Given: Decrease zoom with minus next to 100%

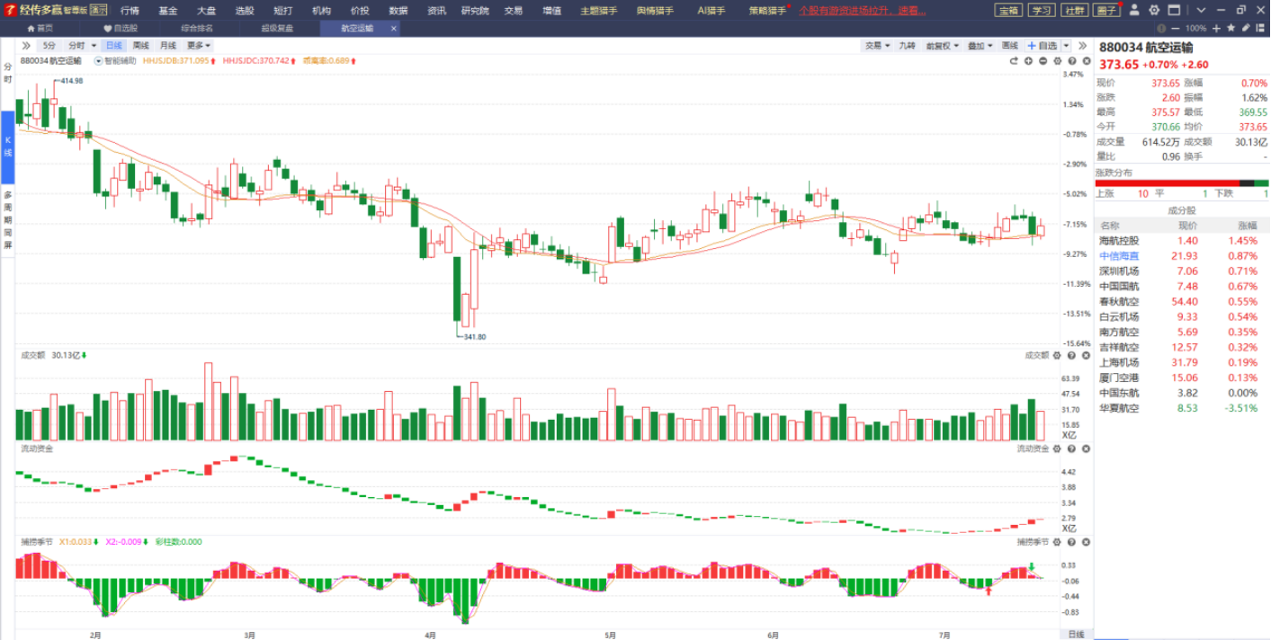Looking at the screenshot, I should [x=1175, y=28].
